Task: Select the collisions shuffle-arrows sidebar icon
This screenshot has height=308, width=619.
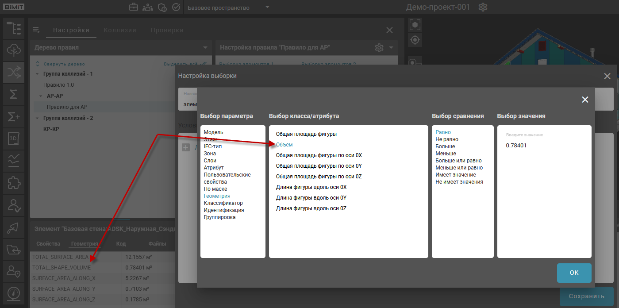Action: pyautogui.click(x=14, y=73)
